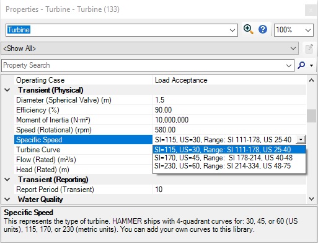This screenshot has width=318, height=243.
Task: Open the blue Help question mark icon
Action: click(x=263, y=29)
